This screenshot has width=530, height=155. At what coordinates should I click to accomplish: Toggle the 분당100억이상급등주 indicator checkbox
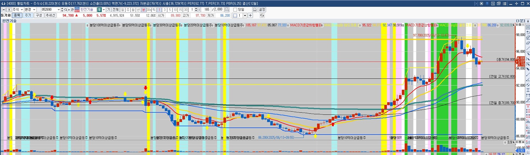pos(88,25)
